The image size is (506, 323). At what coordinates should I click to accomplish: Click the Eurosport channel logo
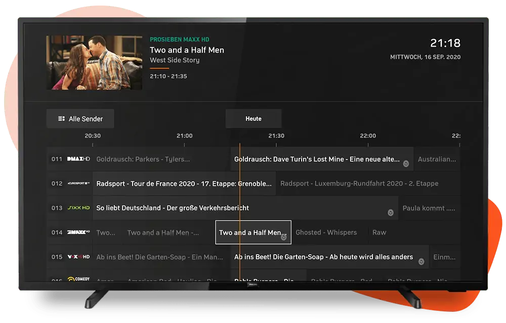click(x=78, y=183)
